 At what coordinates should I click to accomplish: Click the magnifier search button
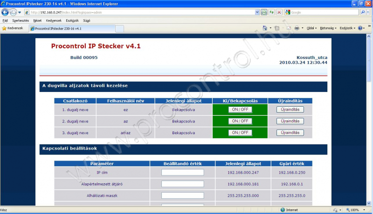point(363,12)
